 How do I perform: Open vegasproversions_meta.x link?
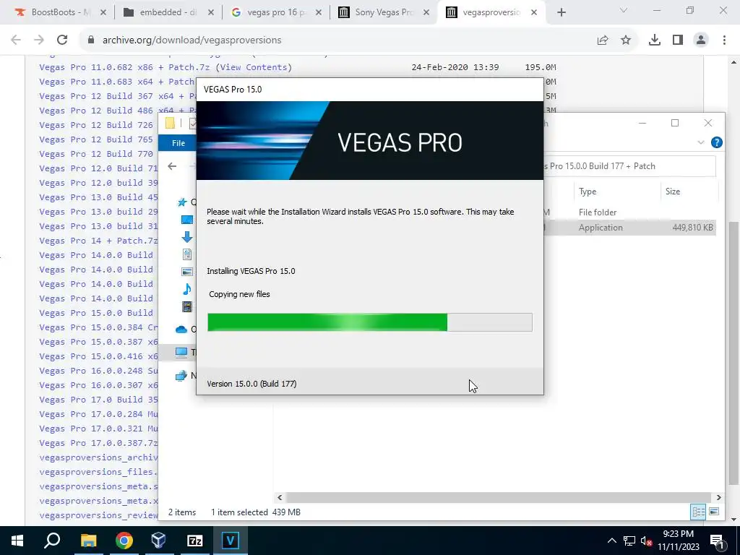click(x=98, y=501)
